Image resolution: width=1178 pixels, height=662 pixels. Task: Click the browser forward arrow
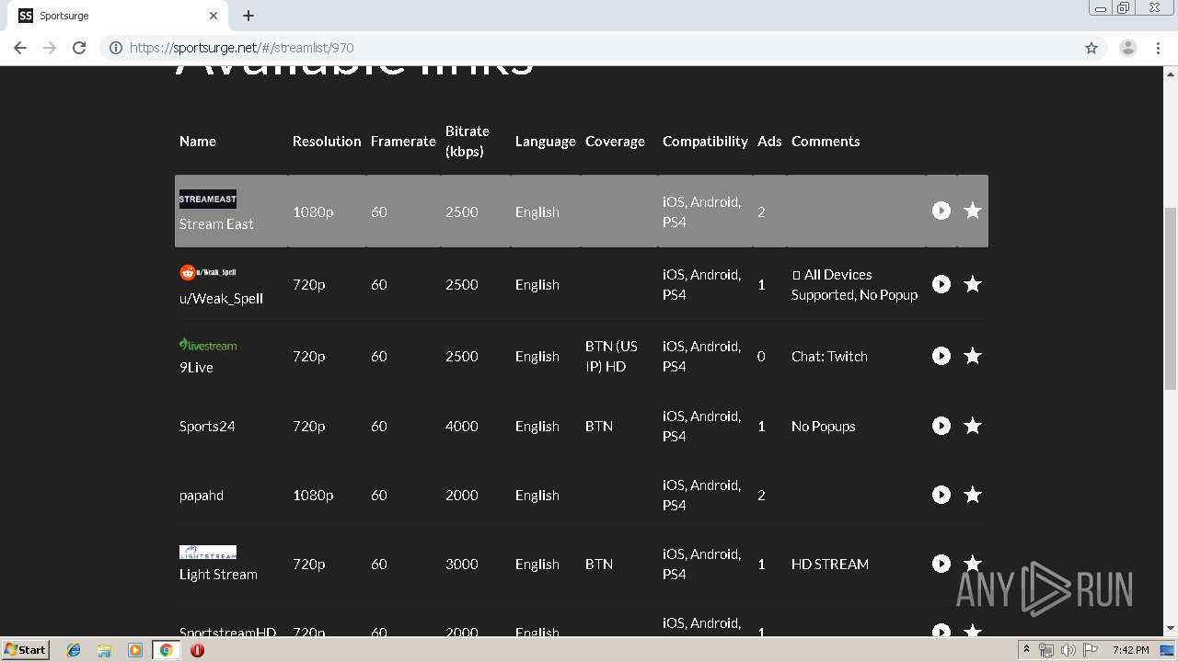pos(50,48)
